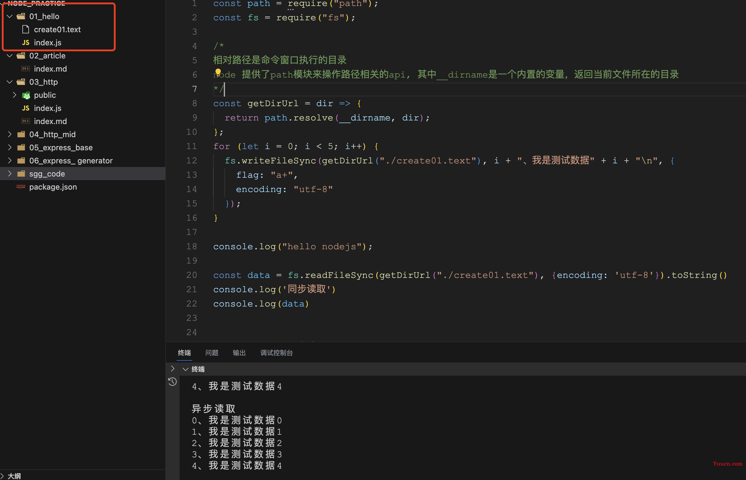Screen dimensions: 746x480
Task: Click the 04_http_mid folder icon
Action: pos(21,134)
